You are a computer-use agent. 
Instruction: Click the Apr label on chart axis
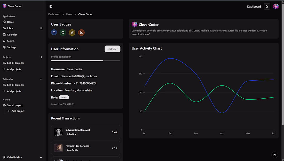[x=222, y=134]
